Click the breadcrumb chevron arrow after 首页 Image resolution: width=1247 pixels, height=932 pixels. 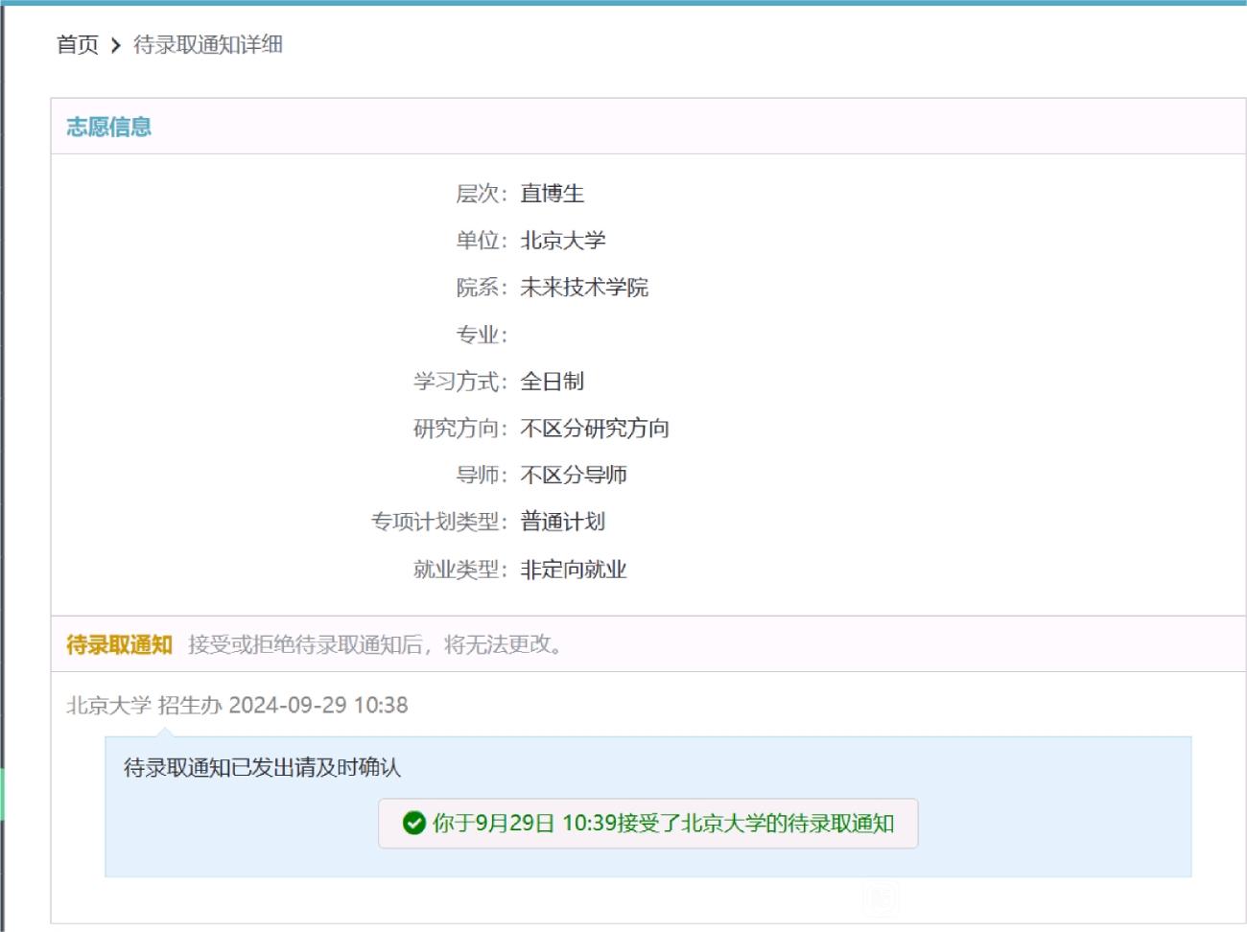click(x=115, y=45)
